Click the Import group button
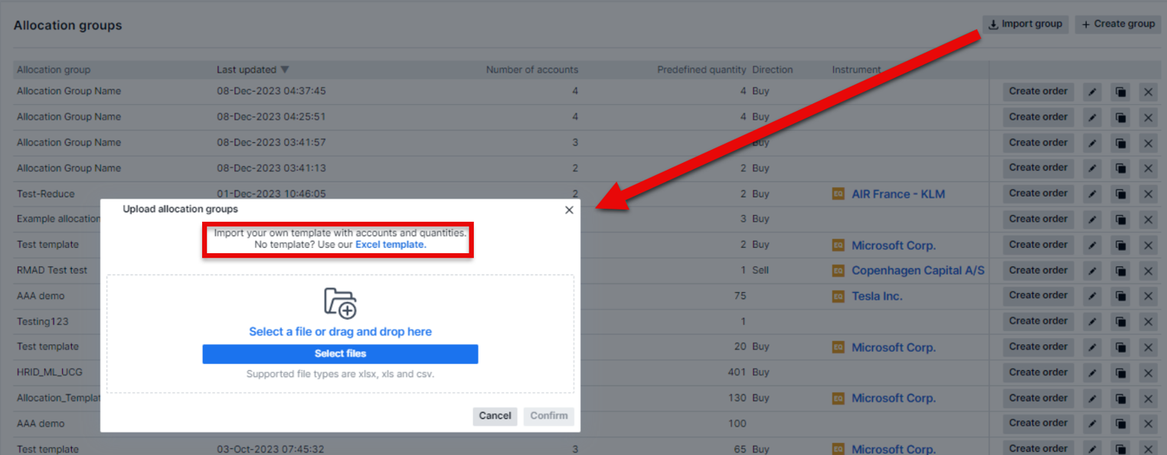This screenshot has width=1167, height=455. [x=1025, y=24]
